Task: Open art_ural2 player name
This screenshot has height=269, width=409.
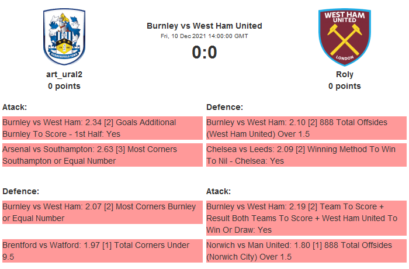Action: pyautogui.click(x=64, y=74)
